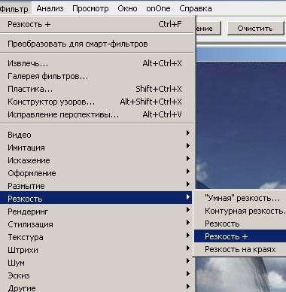286x292 pixels.
Task: Launch the Пластика... filter
Action: tap(97, 89)
